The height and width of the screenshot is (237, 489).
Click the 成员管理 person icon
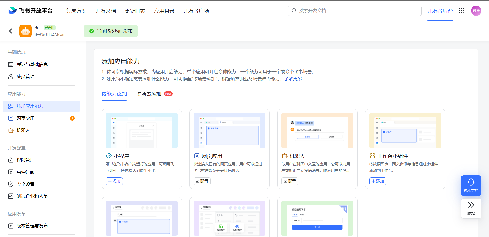pos(11,76)
